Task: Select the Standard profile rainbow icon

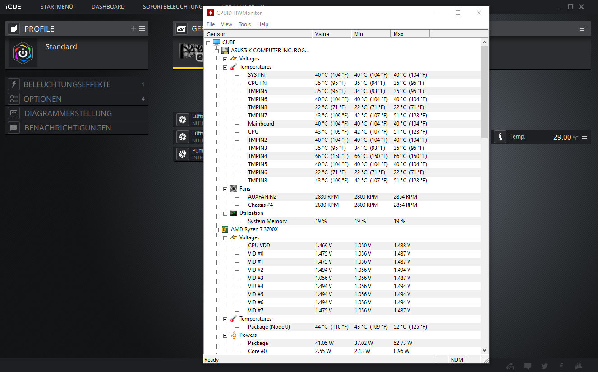Action: pyautogui.click(x=23, y=53)
